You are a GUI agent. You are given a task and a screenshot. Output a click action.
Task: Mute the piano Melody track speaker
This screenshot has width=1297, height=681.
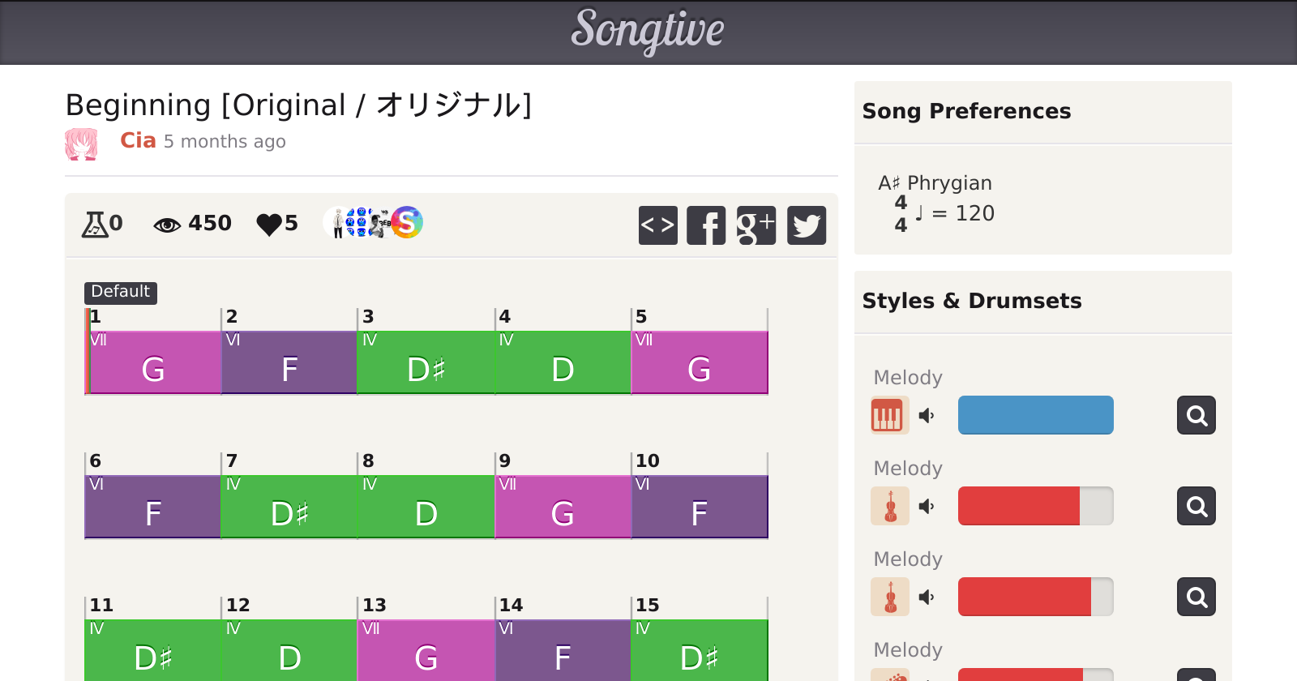(x=927, y=416)
